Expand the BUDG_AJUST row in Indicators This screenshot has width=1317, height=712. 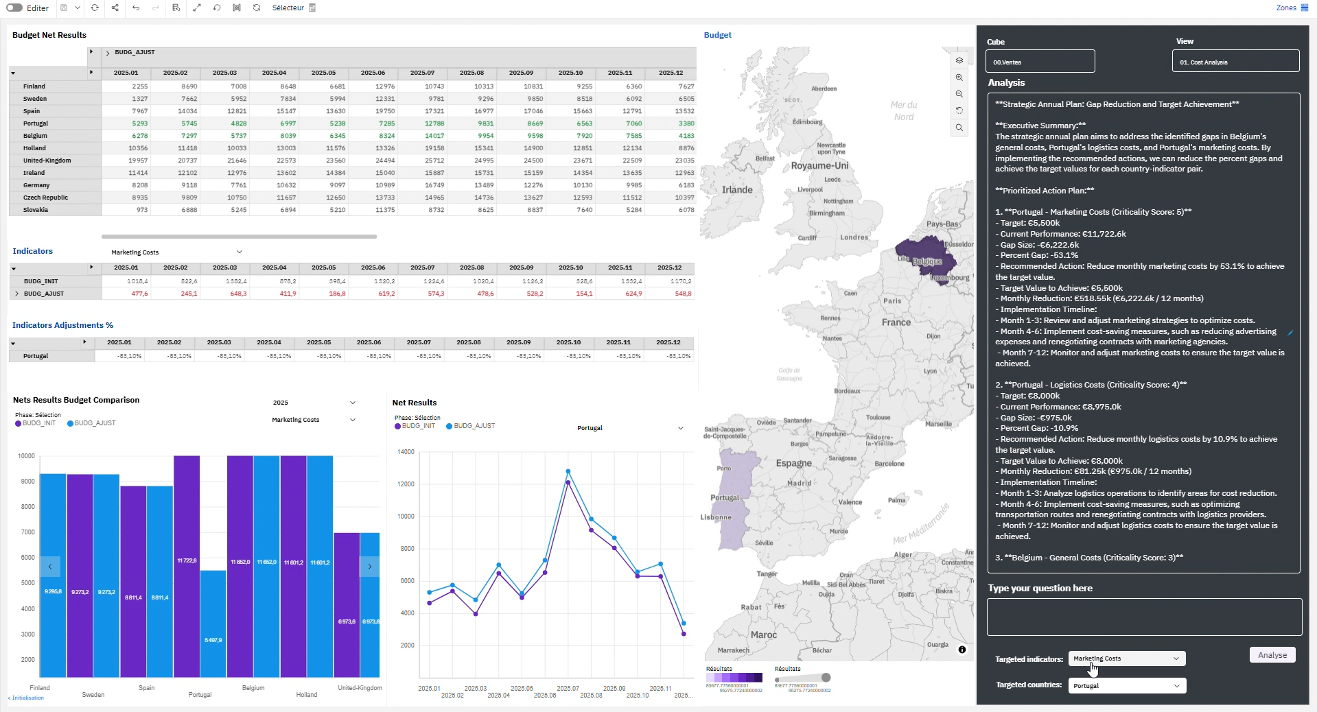point(17,294)
